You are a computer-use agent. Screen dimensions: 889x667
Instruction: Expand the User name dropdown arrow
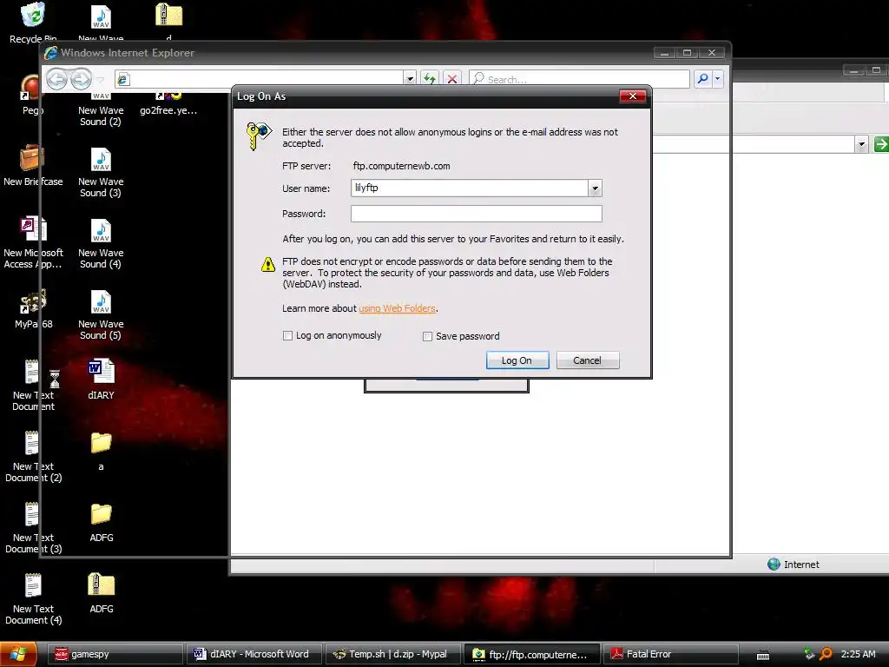595,188
